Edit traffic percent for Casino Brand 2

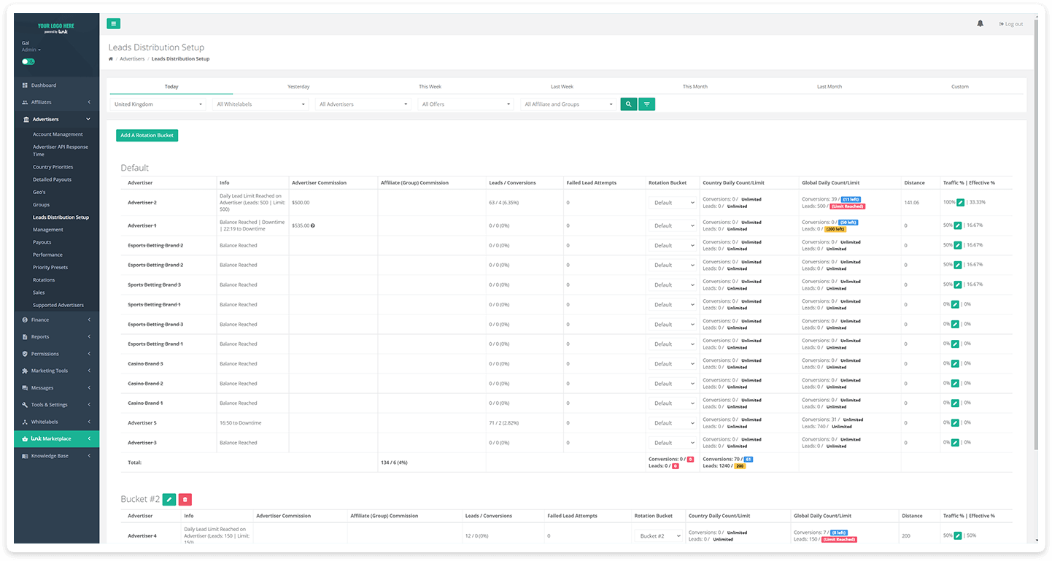[x=955, y=383]
